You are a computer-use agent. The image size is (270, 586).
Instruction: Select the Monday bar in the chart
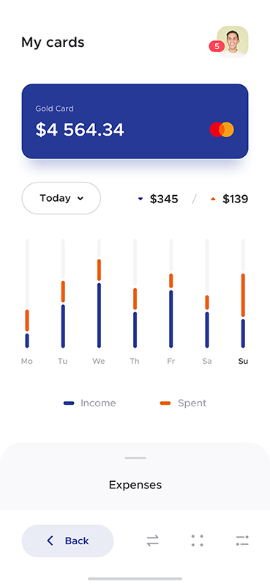tap(27, 293)
